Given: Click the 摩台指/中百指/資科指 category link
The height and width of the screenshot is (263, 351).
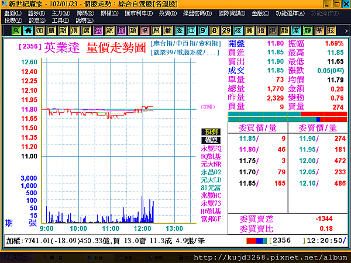Looking at the screenshot, I should [185, 43].
